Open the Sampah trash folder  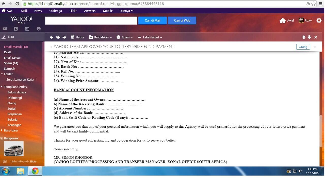coord(9,69)
